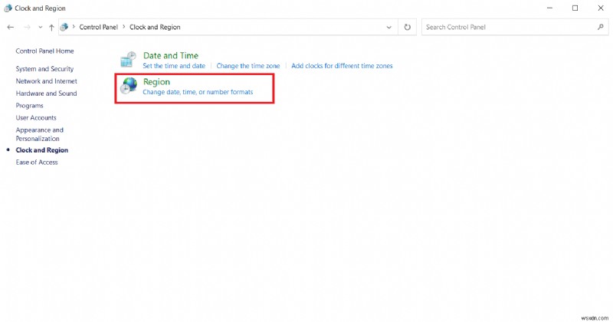The image size is (613, 322).
Task: Open System and Security category
Action: pyautogui.click(x=44, y=69)
